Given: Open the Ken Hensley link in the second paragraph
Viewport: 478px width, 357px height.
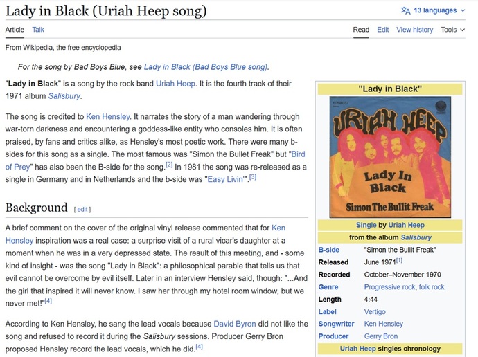Looking at the screenshot, I should (108, 116).
